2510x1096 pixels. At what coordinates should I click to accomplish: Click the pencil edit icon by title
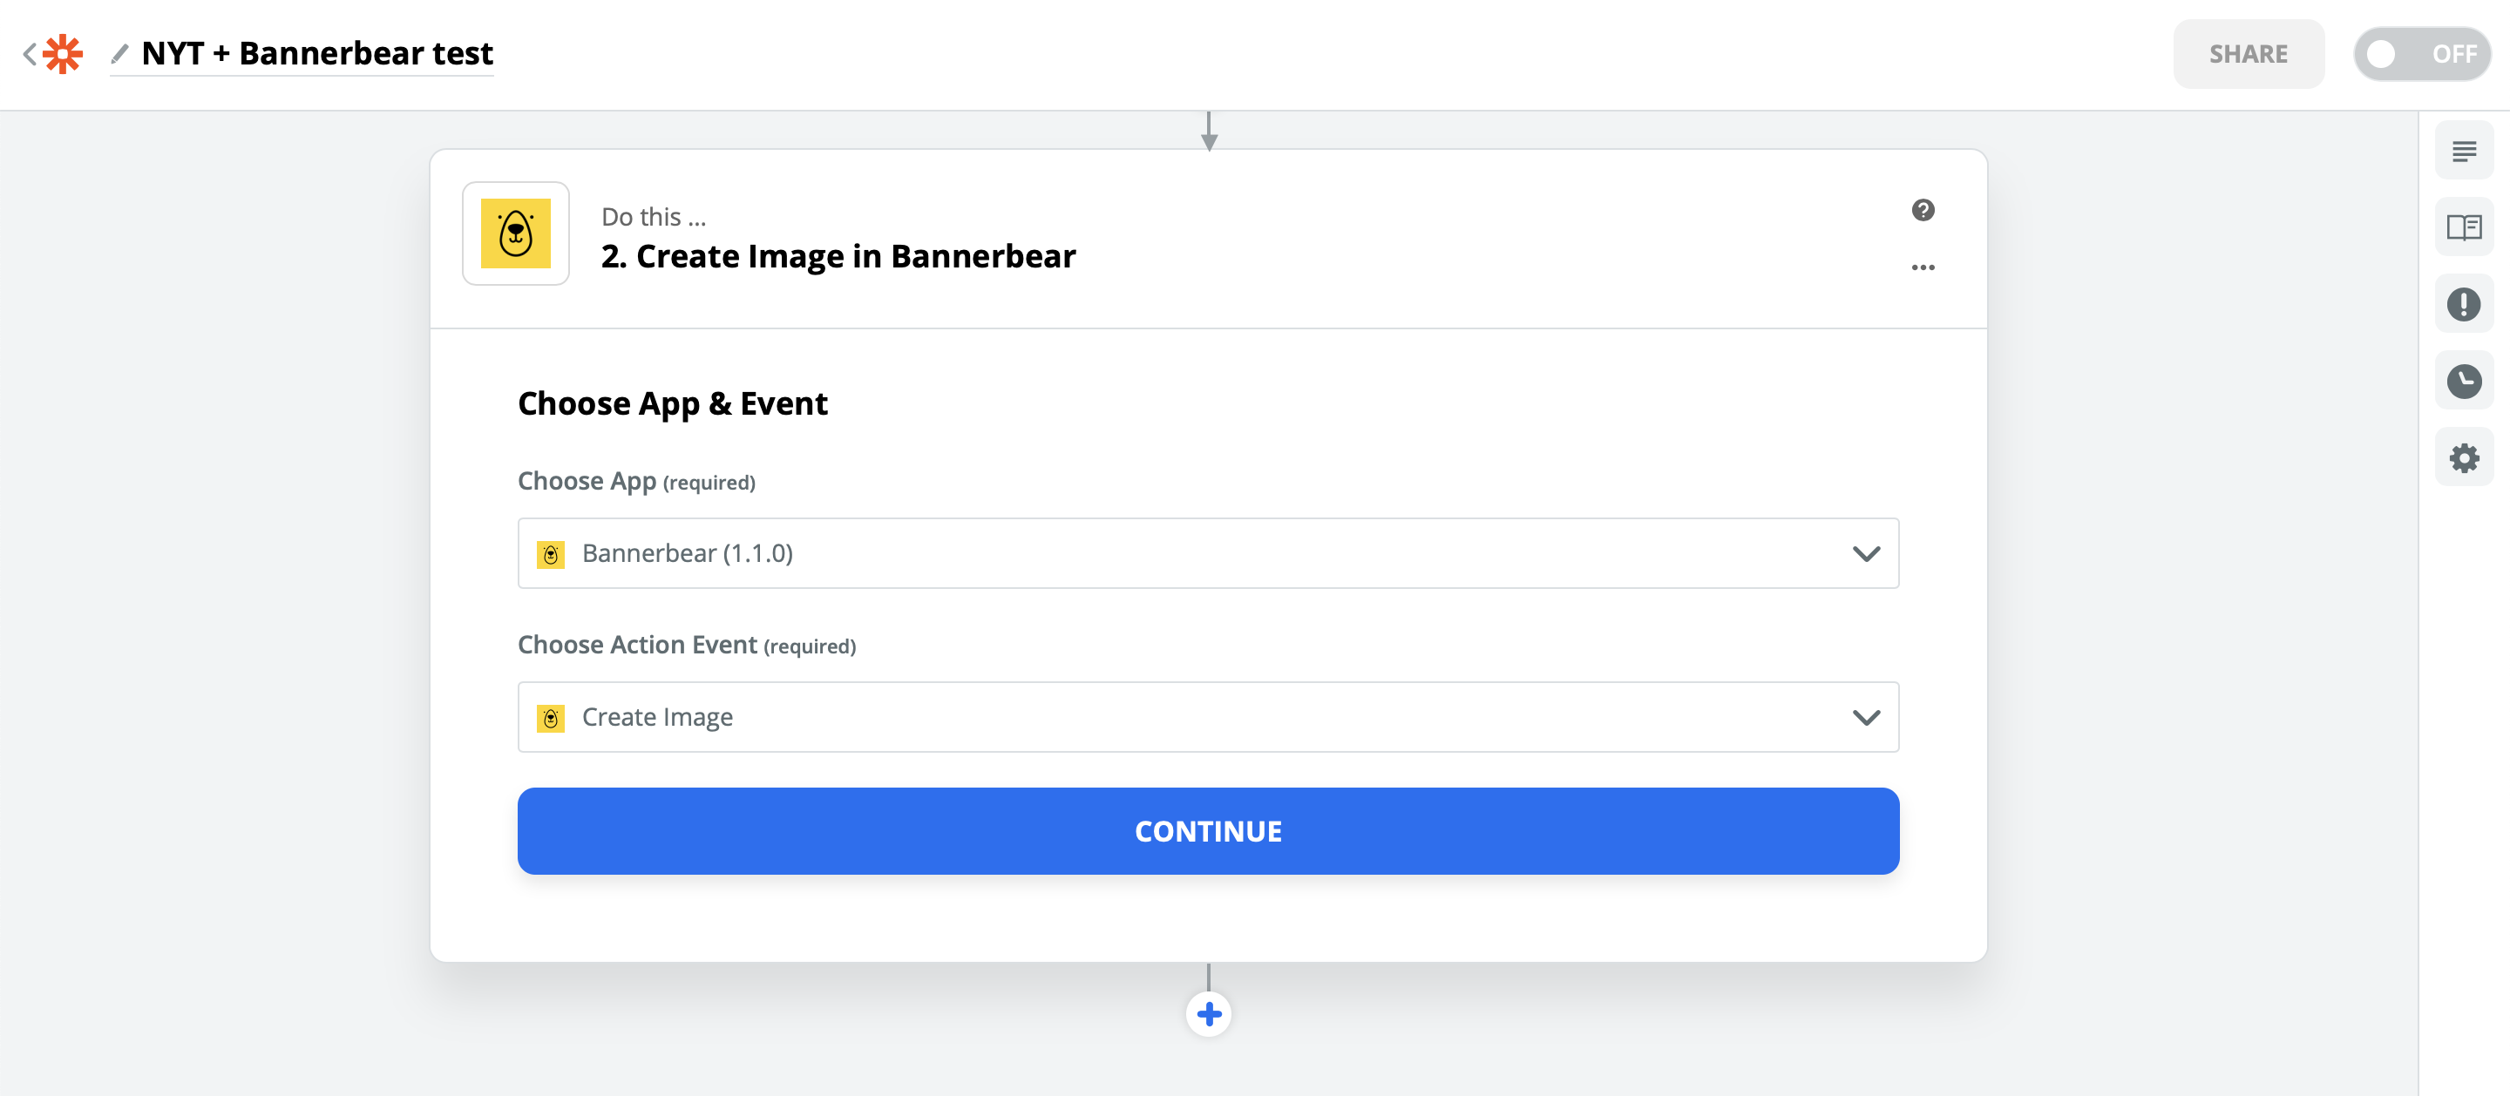pos(120,54)
